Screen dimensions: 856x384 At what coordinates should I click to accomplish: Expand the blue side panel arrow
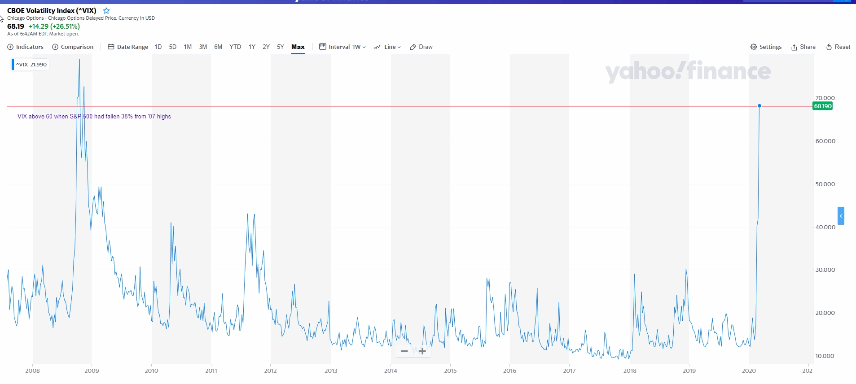pyautogui.click(x=841, y=216)
